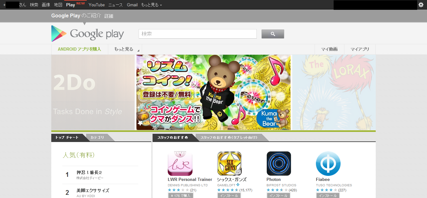Open the Six Guns app icon
The width and height of the screenshot is (427, 198).
(x=229, y=164)
